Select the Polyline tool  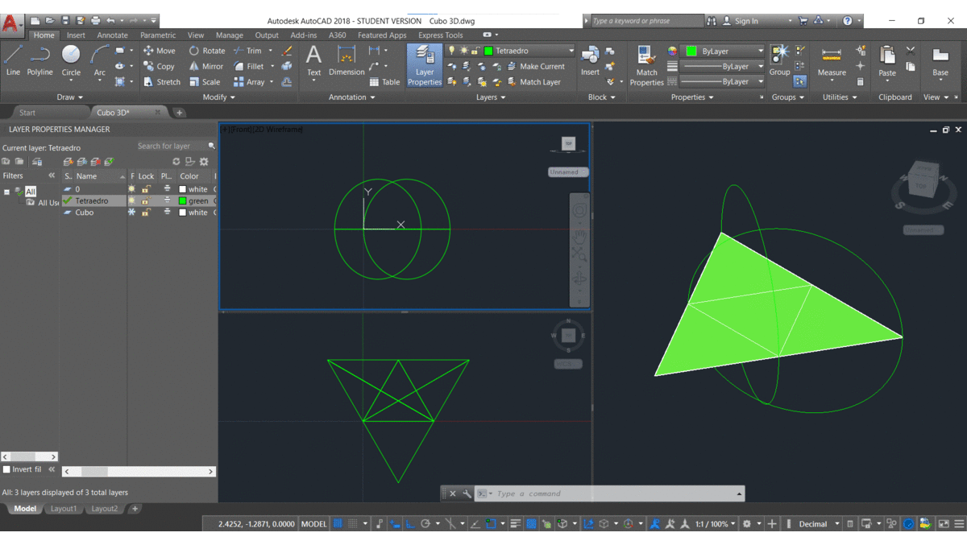point(39,61)
